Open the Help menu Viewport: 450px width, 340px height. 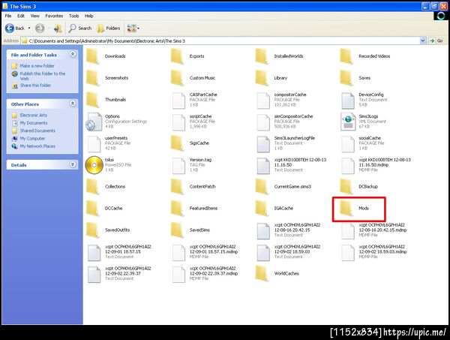pos(89,16)
